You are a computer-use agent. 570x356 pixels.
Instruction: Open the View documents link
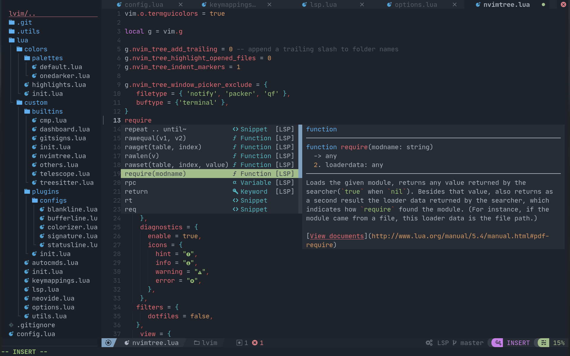click(x=337, y=236)
